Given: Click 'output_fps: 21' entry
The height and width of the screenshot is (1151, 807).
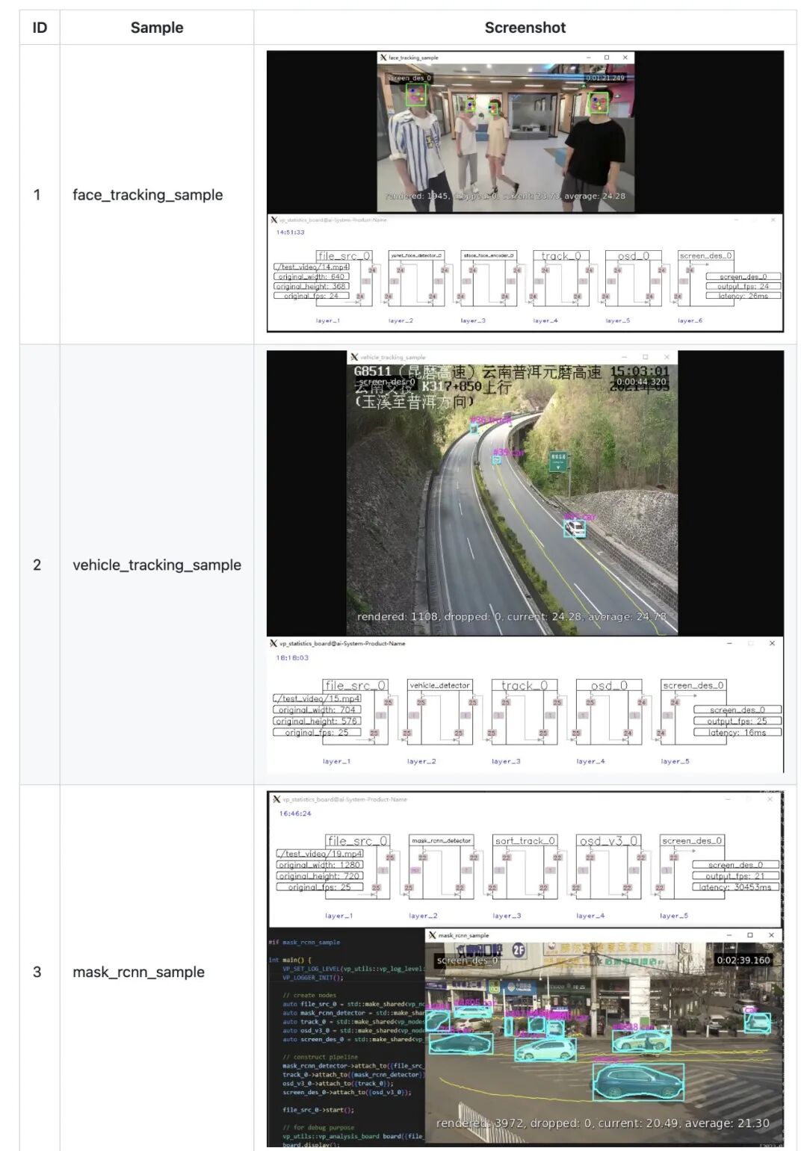Looking at the screenshot, I should click(x=736, y=875).
